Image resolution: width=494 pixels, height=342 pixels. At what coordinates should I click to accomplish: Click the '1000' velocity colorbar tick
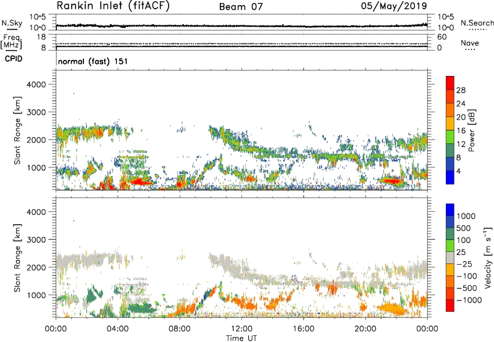click(466, 216)
